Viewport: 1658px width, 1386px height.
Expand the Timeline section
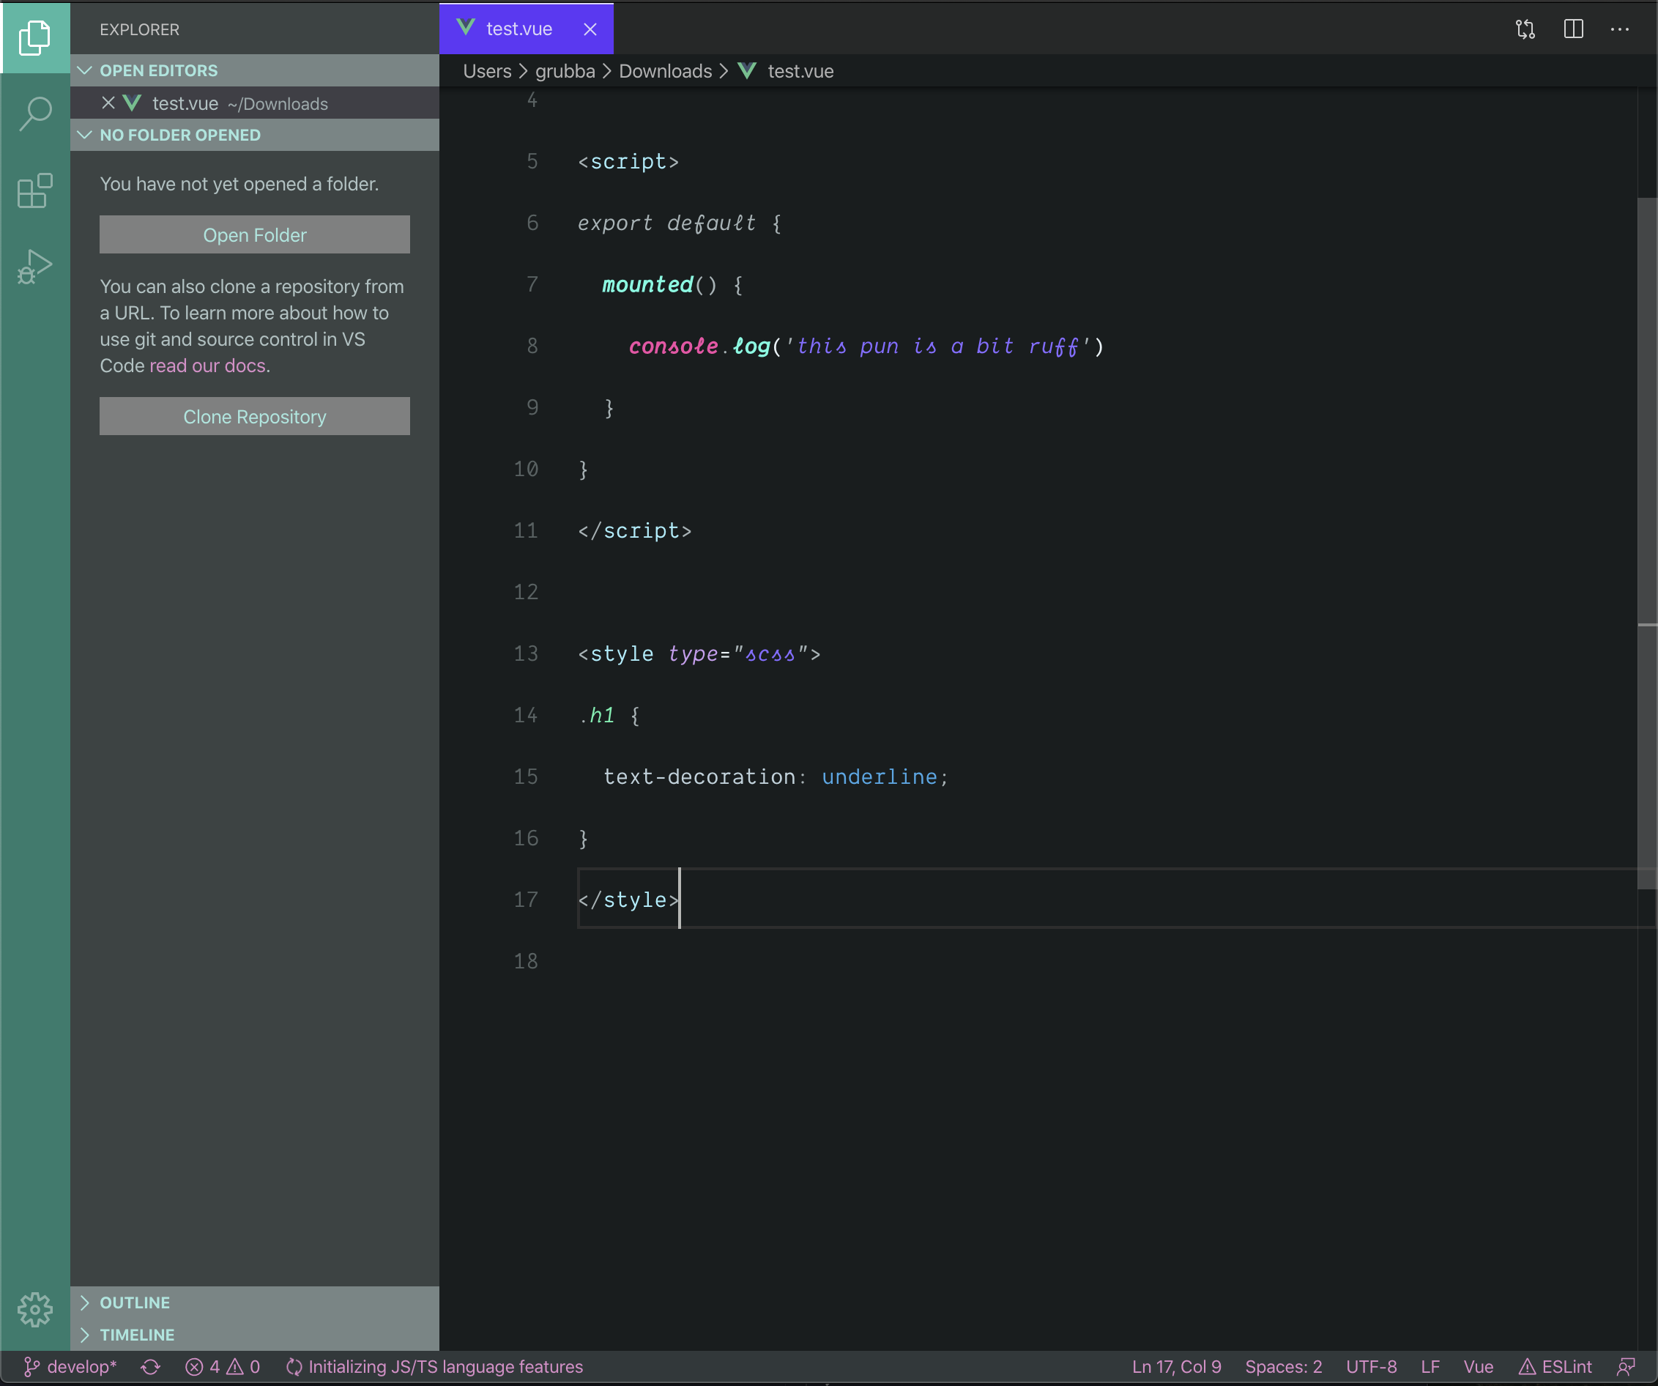click(137, 1335)
